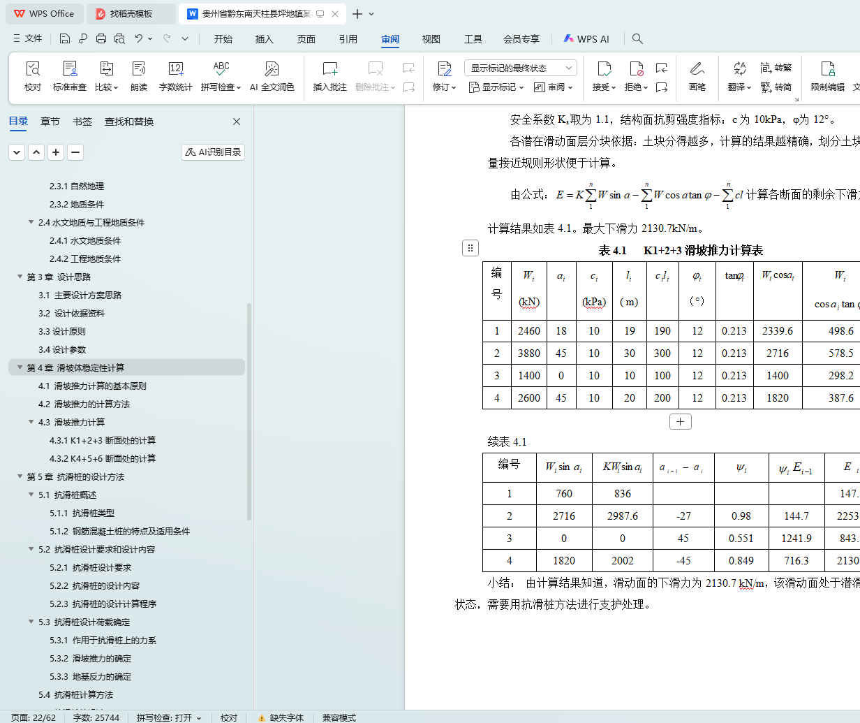Screen dimensions: 860x723
Task: Click the table move handle icon
Action: (470, 248)
